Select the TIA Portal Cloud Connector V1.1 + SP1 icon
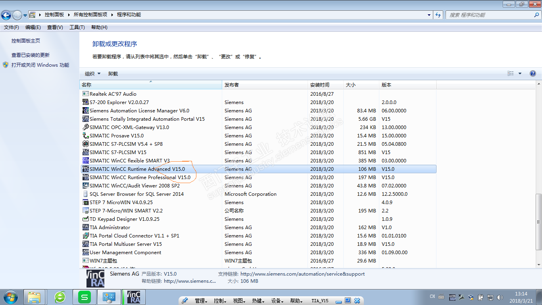 [85, 236]
